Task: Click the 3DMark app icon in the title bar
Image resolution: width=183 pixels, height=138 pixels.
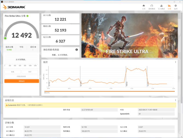Action: 2,2
